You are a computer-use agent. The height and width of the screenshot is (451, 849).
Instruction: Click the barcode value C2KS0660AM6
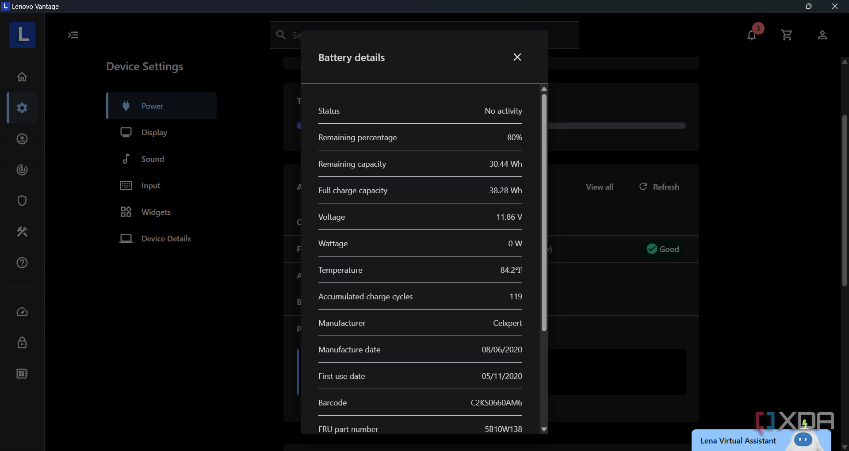tap(496, 402)
